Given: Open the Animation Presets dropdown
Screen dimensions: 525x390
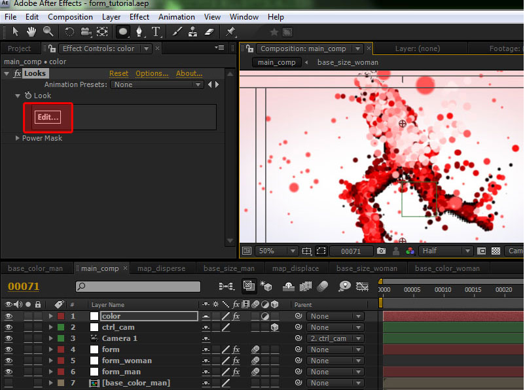Looking at the screenshot, I should click(x=156, y=84).
